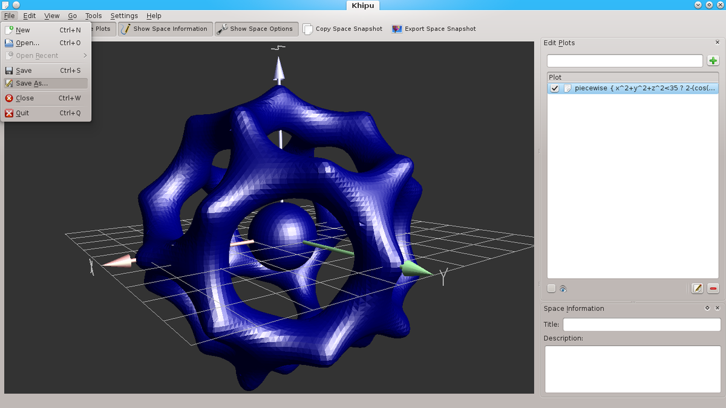Toggle Show Space Options button
Screen dimensions: 726x408
(255, 29)
